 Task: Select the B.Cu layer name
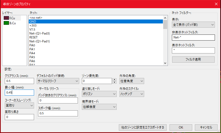coord(13,23)
